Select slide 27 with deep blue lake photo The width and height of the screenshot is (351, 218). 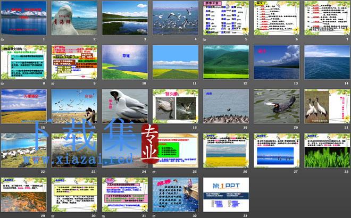coord(277,150)
